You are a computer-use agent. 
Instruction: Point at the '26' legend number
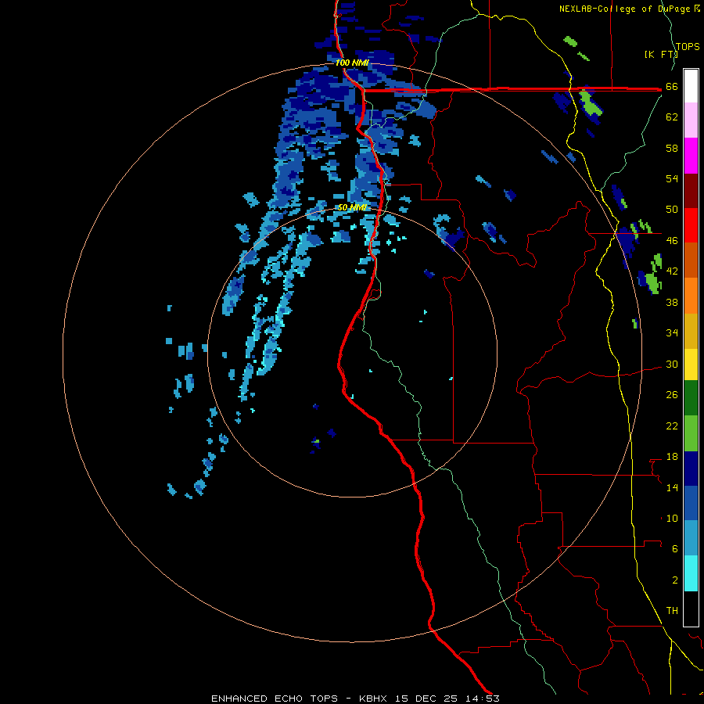coord(672,395)
